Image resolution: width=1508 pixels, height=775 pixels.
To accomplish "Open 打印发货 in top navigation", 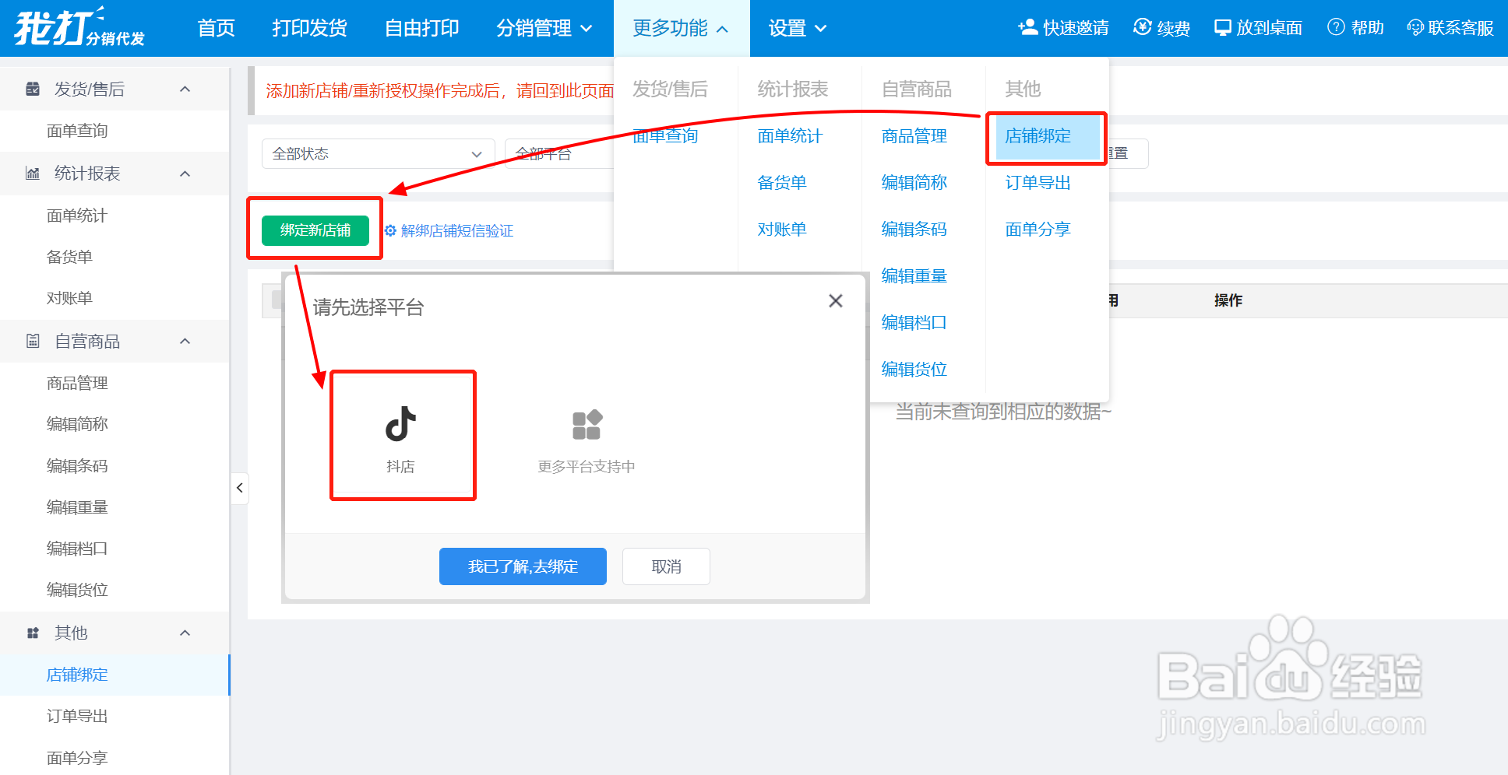I will coord(309,28).
